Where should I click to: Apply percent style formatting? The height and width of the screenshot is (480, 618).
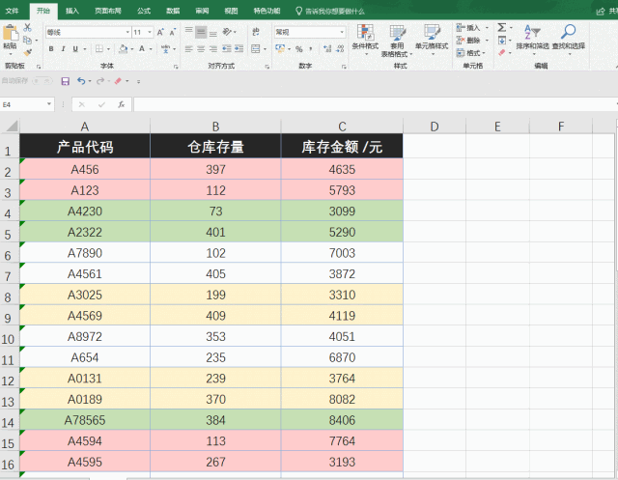[299, 49]
